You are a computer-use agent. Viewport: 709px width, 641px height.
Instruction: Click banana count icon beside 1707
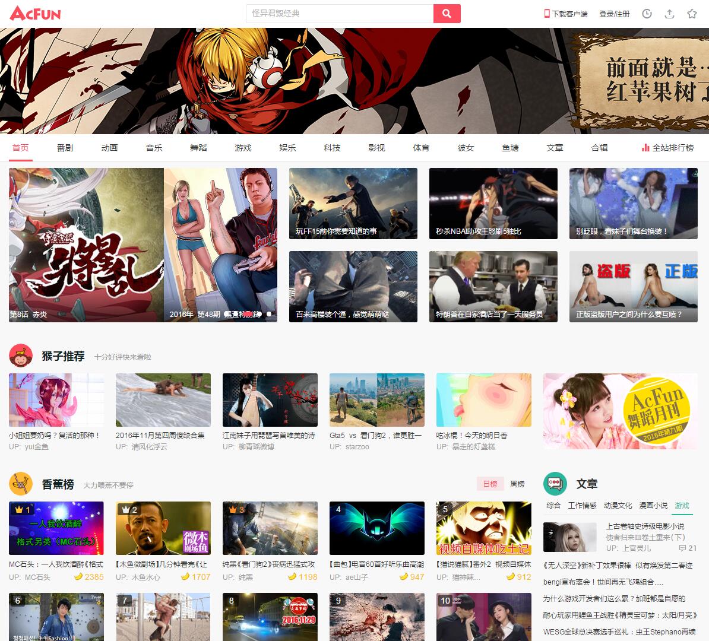point(185,576)
